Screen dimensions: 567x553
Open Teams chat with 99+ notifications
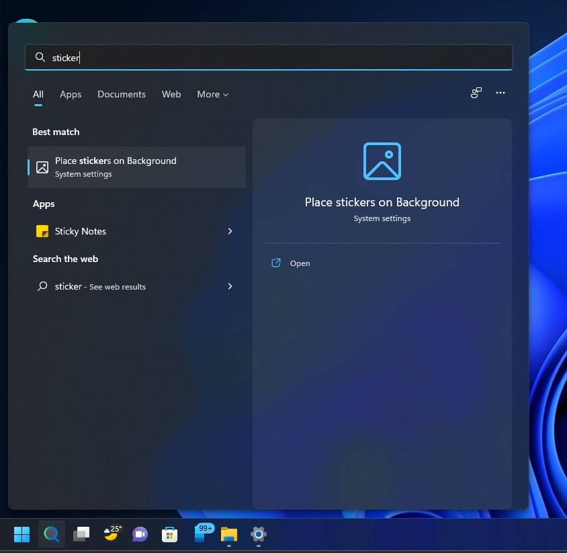click(x=199, y=534)
